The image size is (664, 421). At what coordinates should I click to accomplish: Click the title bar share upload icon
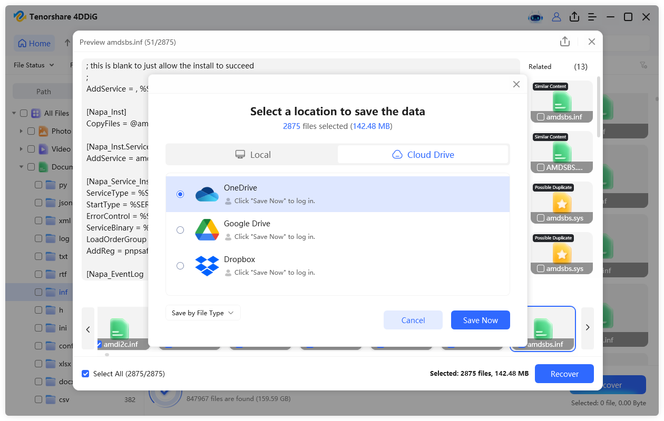[574, 17]
